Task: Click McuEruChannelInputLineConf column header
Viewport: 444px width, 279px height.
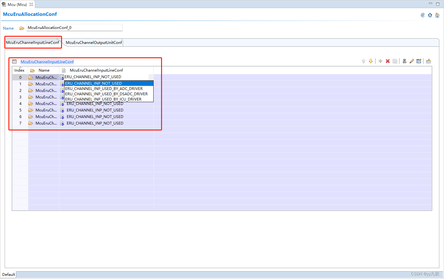Action: click(106, 70)
